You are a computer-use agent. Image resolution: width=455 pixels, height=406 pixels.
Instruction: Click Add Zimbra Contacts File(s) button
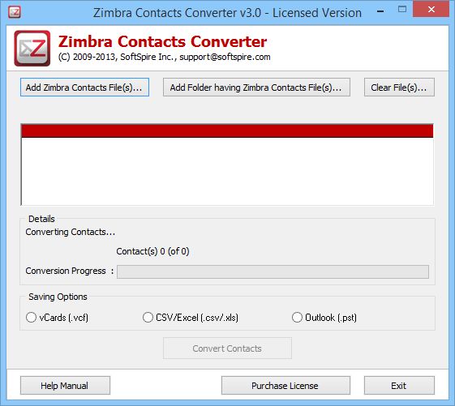(x=84, y=88)
